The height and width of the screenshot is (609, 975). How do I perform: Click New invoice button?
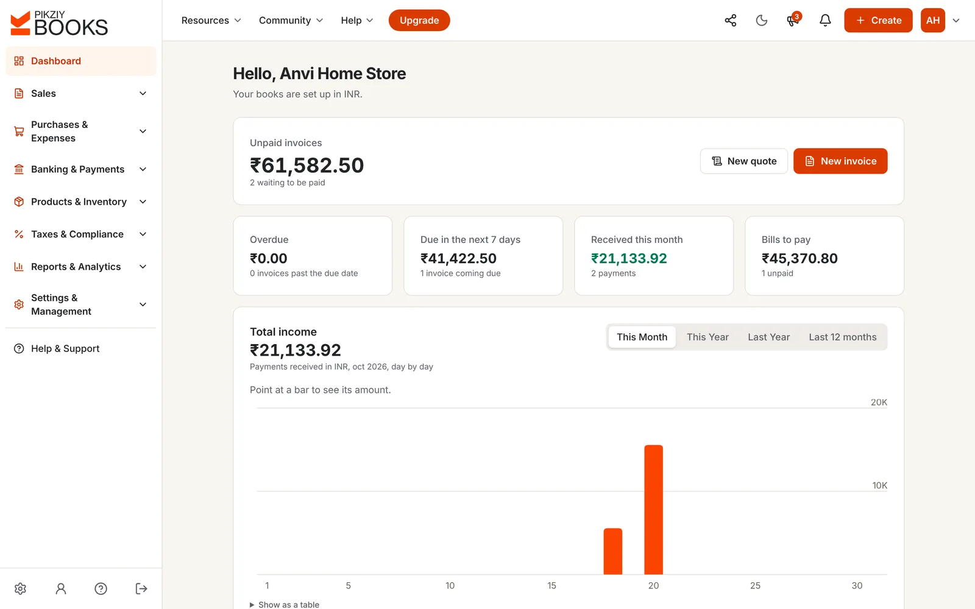[840, 161]
